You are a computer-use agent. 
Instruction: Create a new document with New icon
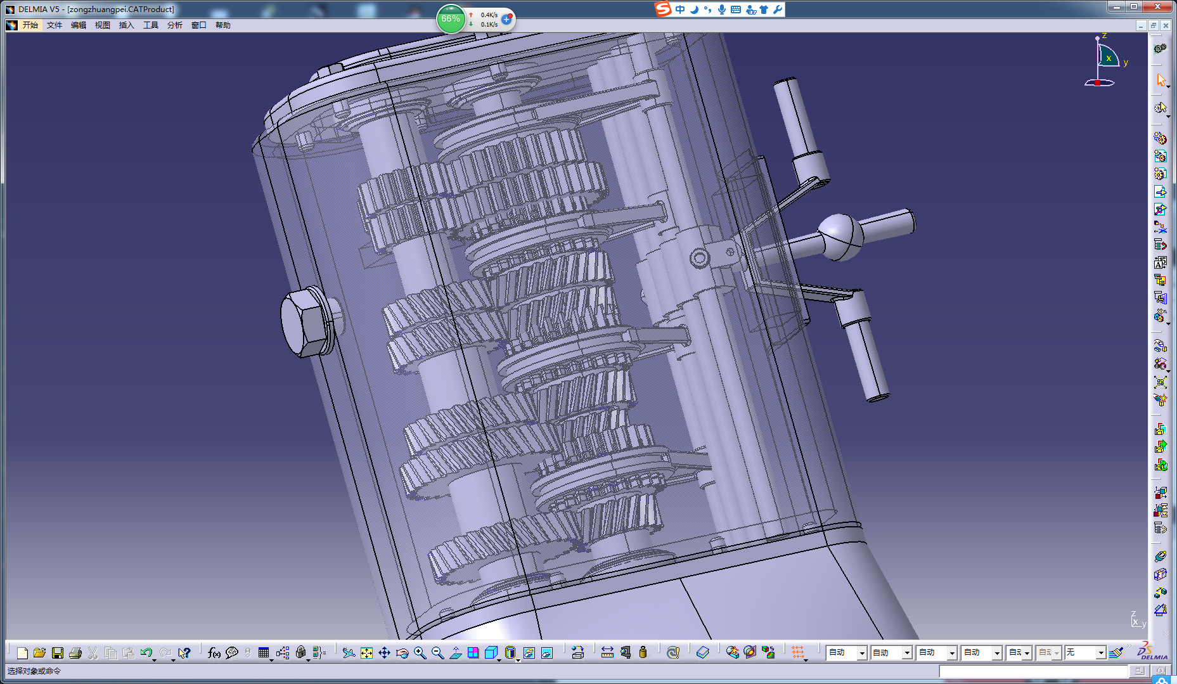[22, 653]
